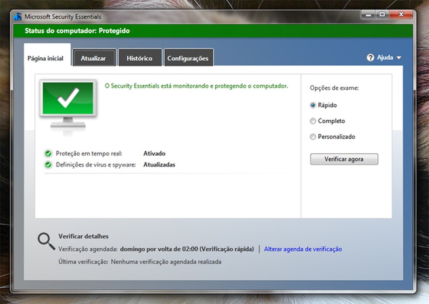Select the Rápido scan option
Viewport: 429px width, 304px height.
(x=313, y=105)
